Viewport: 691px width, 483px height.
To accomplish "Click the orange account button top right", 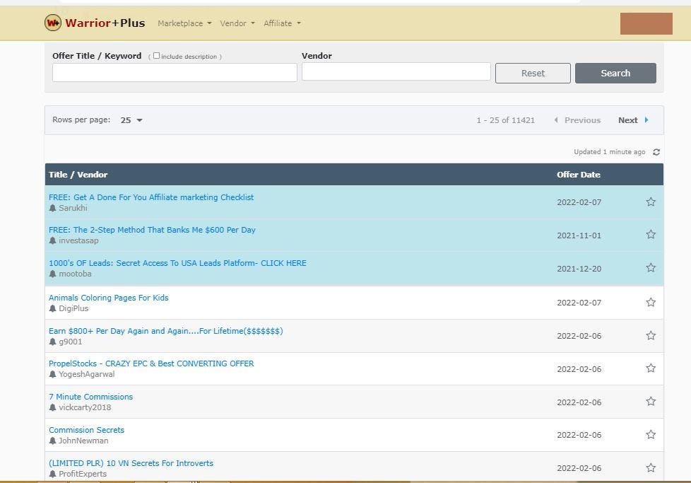I will (646, 23).
